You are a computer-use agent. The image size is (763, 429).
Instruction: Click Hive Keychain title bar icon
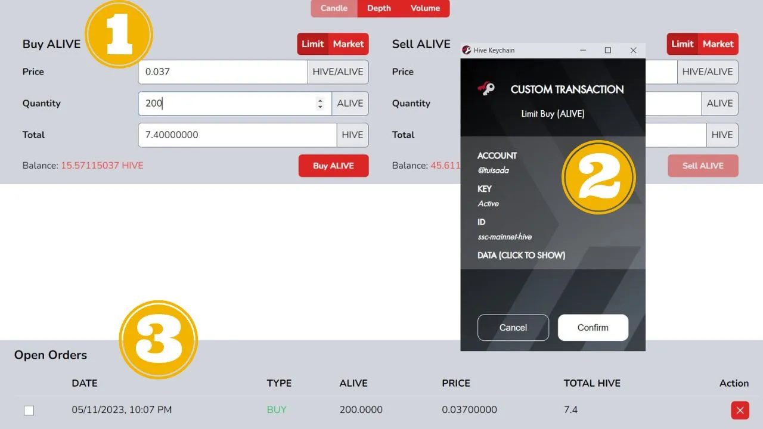coord(467,51)
